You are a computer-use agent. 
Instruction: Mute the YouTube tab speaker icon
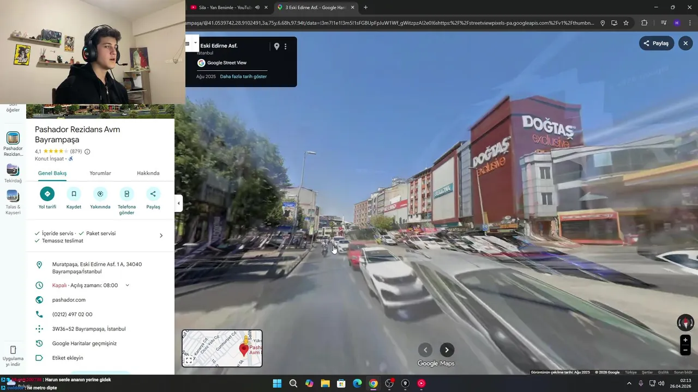[x=257, y=8]
